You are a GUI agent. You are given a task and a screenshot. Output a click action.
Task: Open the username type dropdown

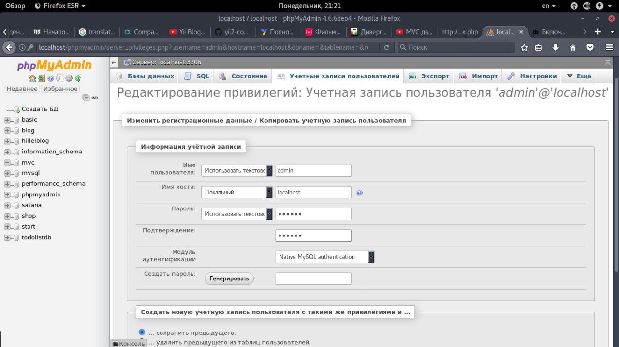point(236,171)
